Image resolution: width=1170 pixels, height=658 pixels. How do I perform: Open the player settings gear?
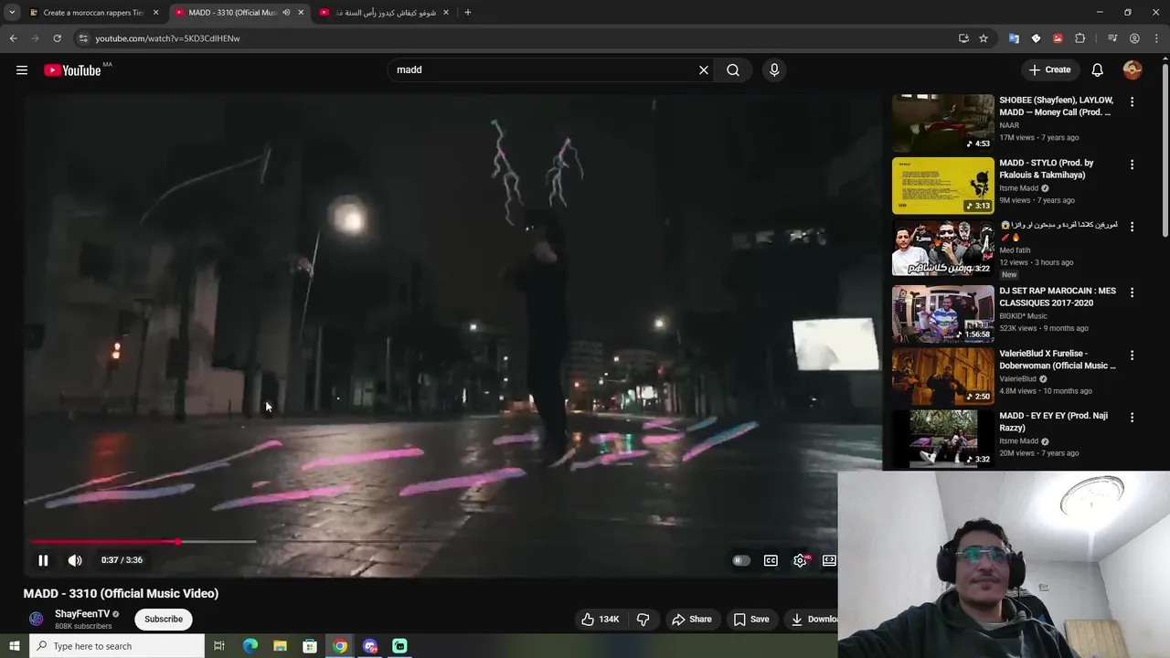click(x=801, y=560)
